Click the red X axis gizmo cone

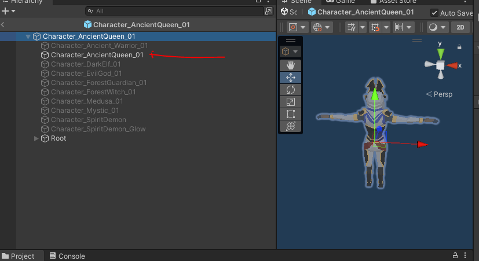(x=452, y=66)
